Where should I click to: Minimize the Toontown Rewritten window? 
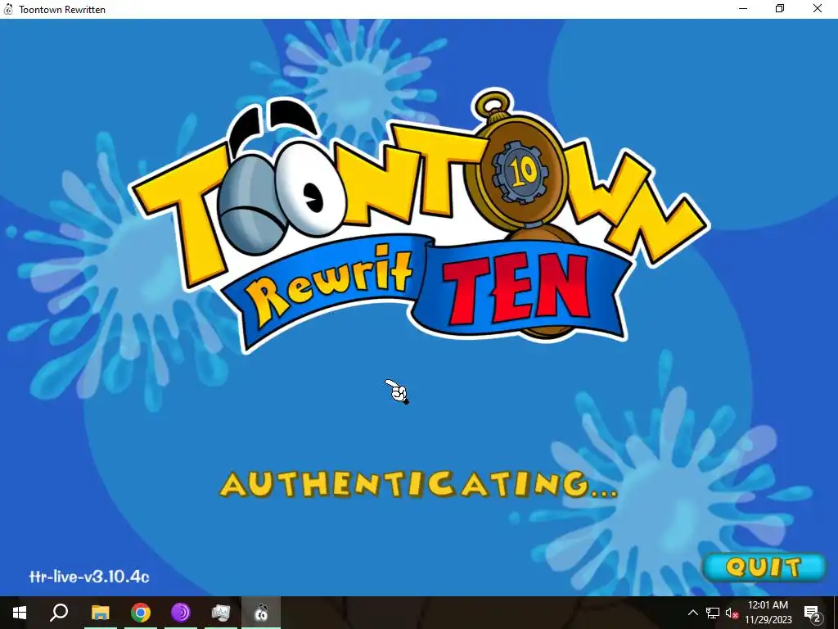click(743, 8)
